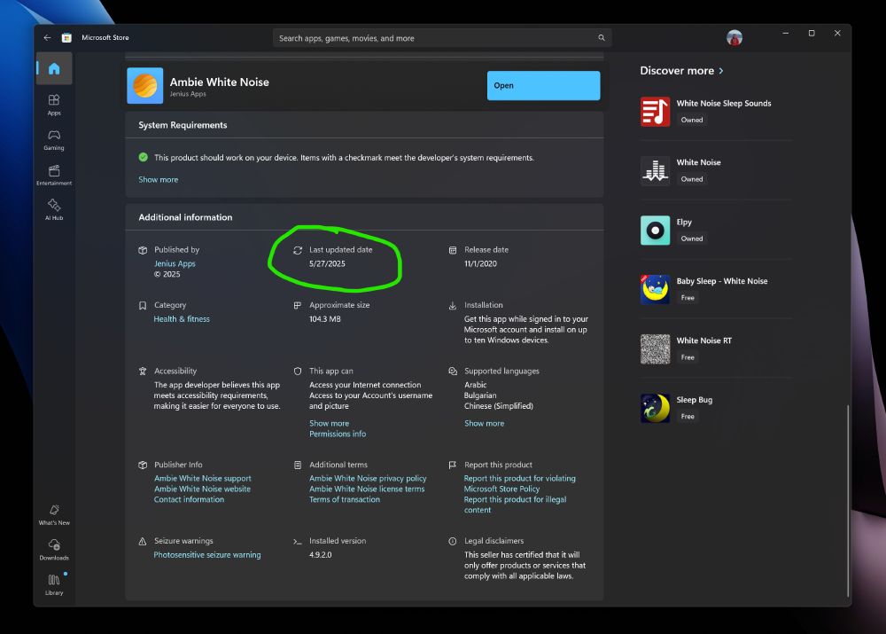Open Baby Sleep - White Noise icon
Viewport: 886px width, 634px height.
coord(655,289)
